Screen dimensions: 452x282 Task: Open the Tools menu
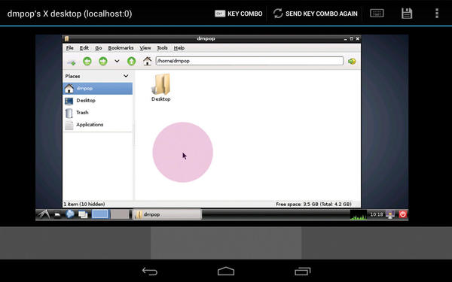162,48
